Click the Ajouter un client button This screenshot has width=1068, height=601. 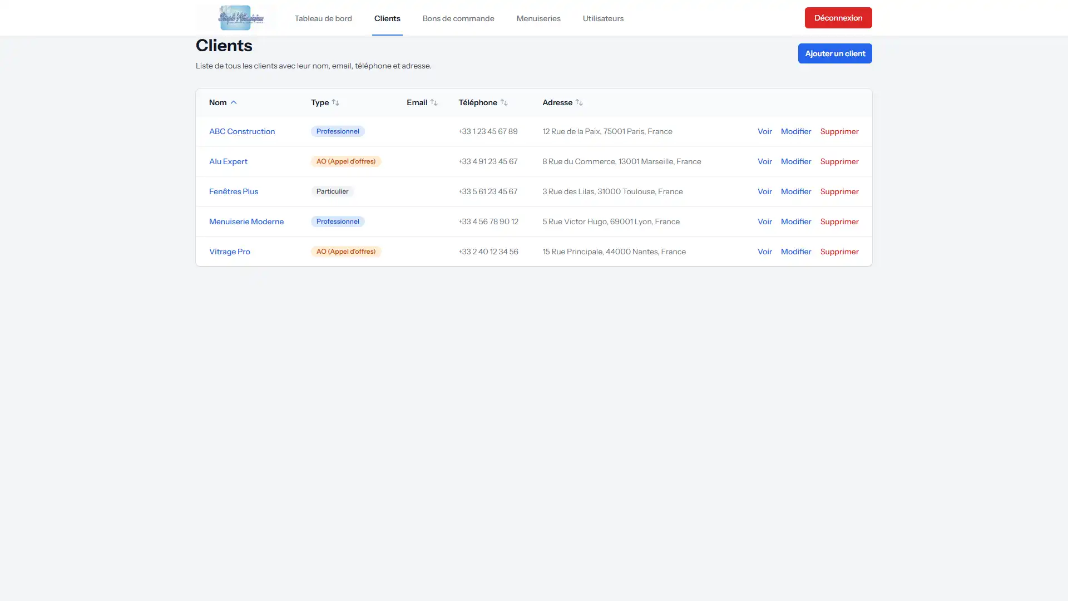point(835,53)
